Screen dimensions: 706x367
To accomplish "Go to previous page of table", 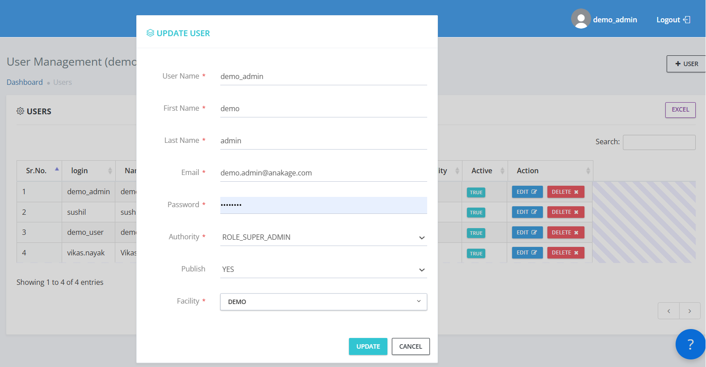I will click(x=668, y=311).
